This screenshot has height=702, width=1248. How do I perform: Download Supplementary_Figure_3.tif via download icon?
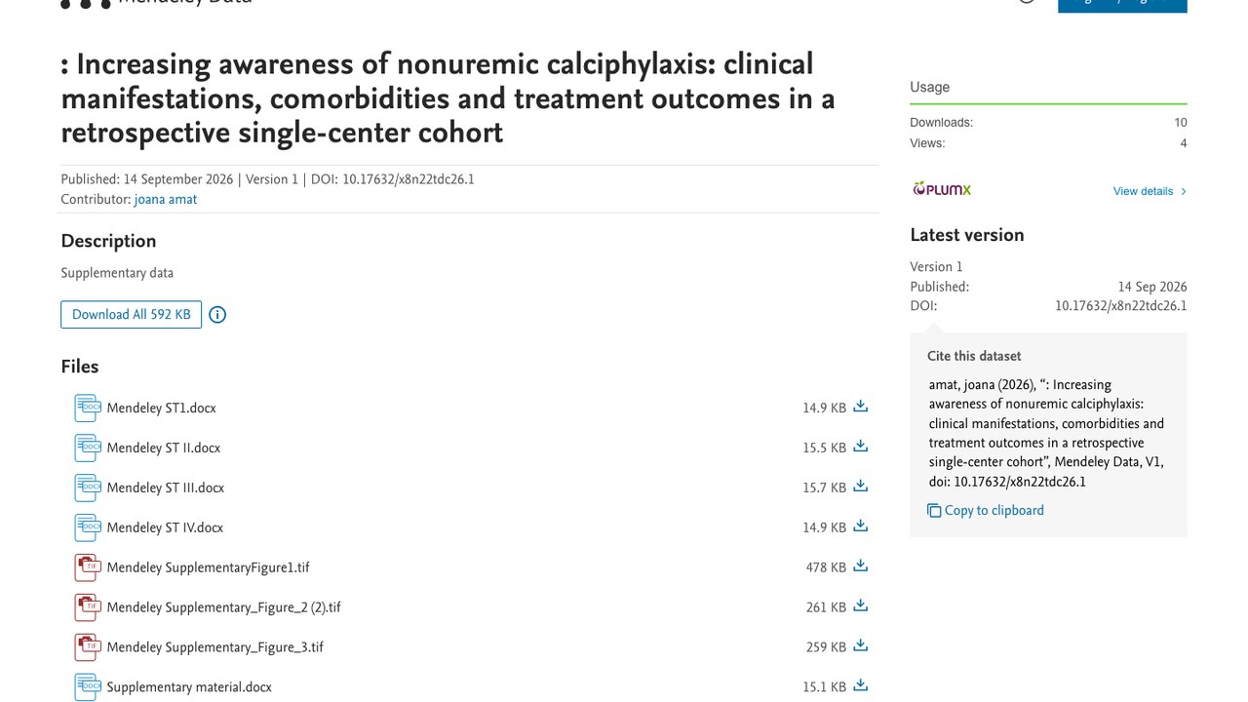860,646
